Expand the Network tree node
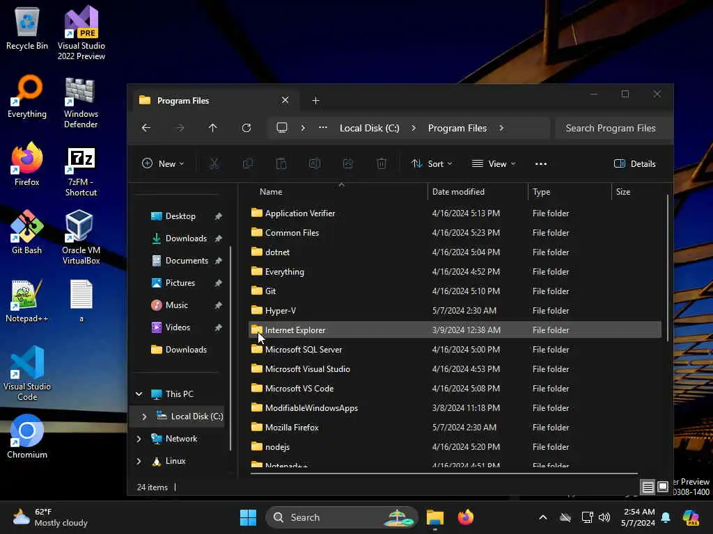Screen dimensions: 713x534 (x=139, y=439)
